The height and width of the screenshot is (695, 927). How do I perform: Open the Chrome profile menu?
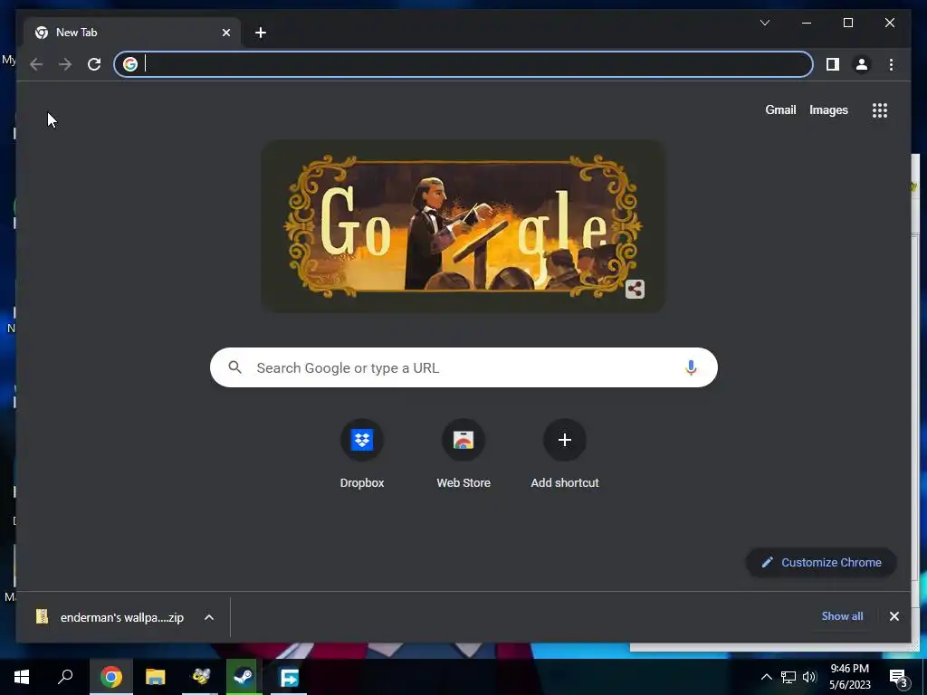coord(862,64)
